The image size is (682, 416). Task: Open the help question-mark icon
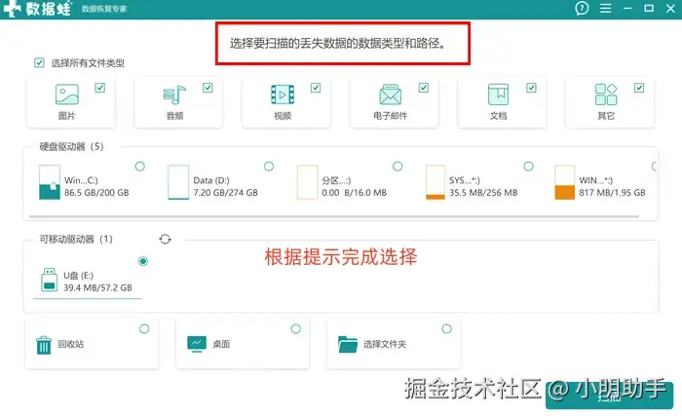582,8
